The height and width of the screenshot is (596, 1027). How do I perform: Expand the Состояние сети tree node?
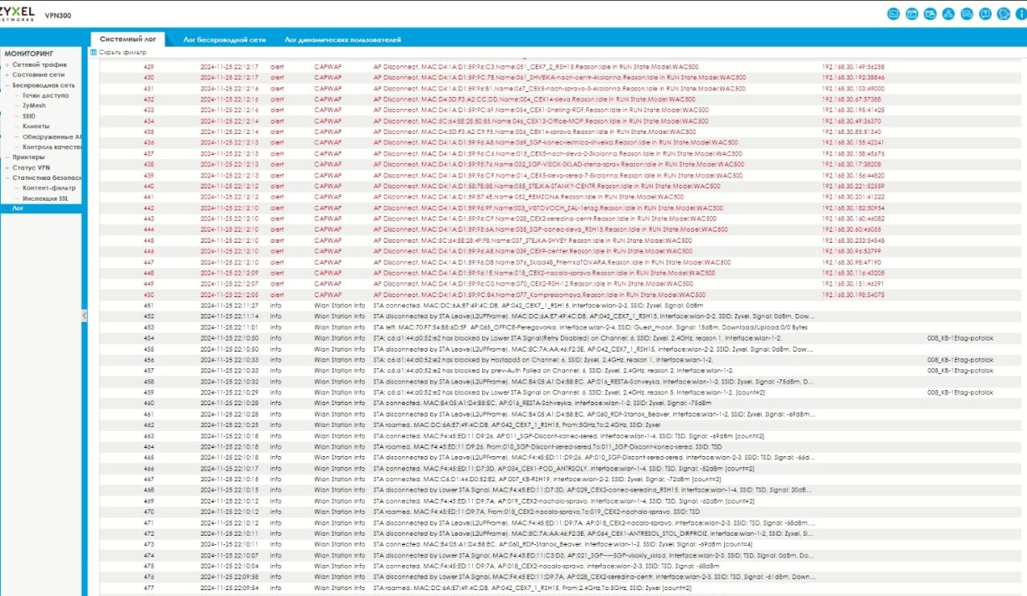(8, 74)
